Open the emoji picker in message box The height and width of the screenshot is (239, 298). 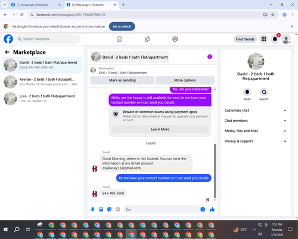point(203,209)
